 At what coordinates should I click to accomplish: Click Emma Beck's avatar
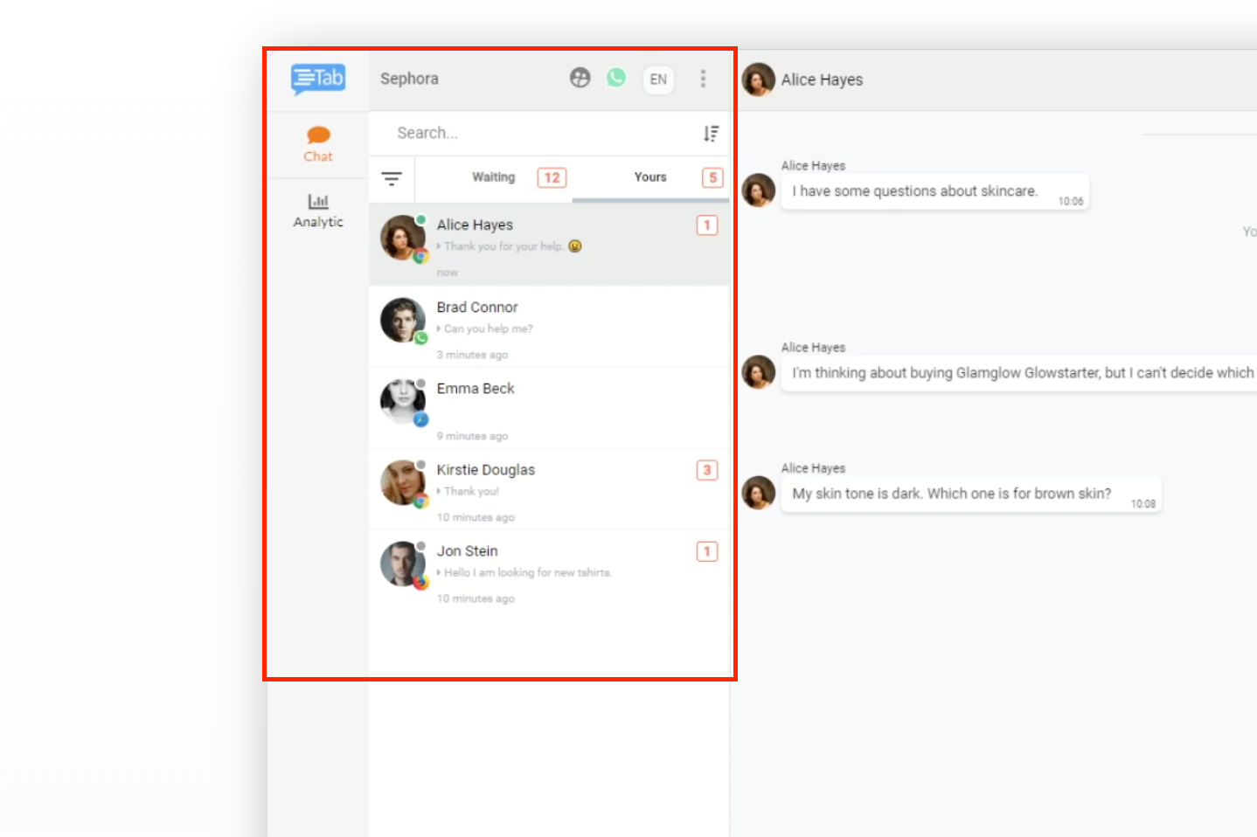pyautogui.click(x=402, y=401)
